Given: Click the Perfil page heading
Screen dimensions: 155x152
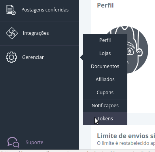Looking at the screenshot, I should point(105,6).
